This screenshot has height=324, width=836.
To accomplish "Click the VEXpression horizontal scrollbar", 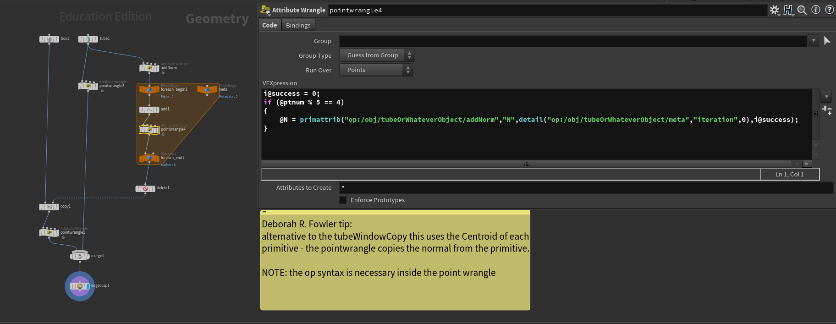I will coord(526,164).
